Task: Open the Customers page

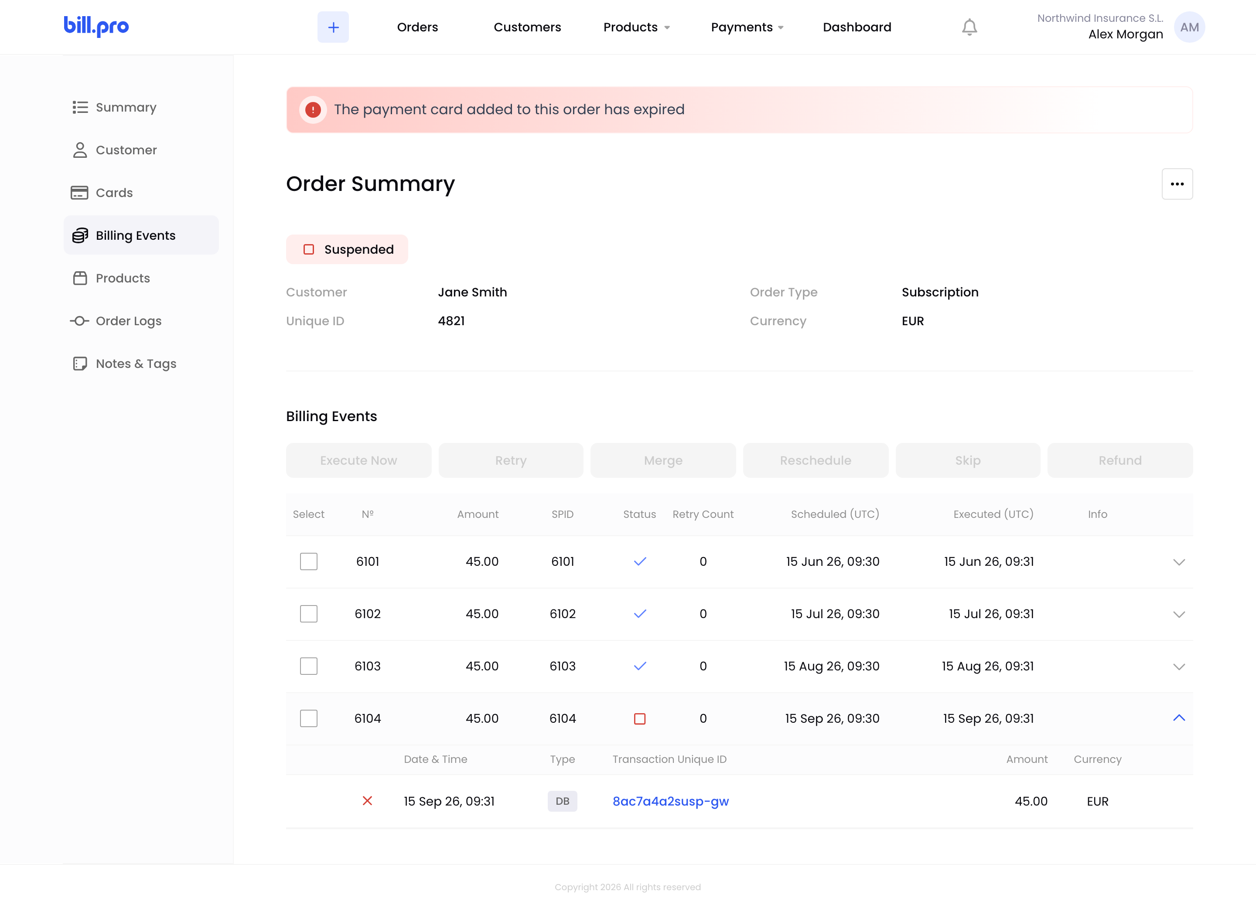Action: [527, 27]
